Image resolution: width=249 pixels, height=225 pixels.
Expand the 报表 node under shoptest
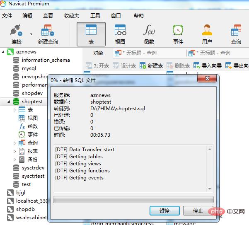pos(15,151)
